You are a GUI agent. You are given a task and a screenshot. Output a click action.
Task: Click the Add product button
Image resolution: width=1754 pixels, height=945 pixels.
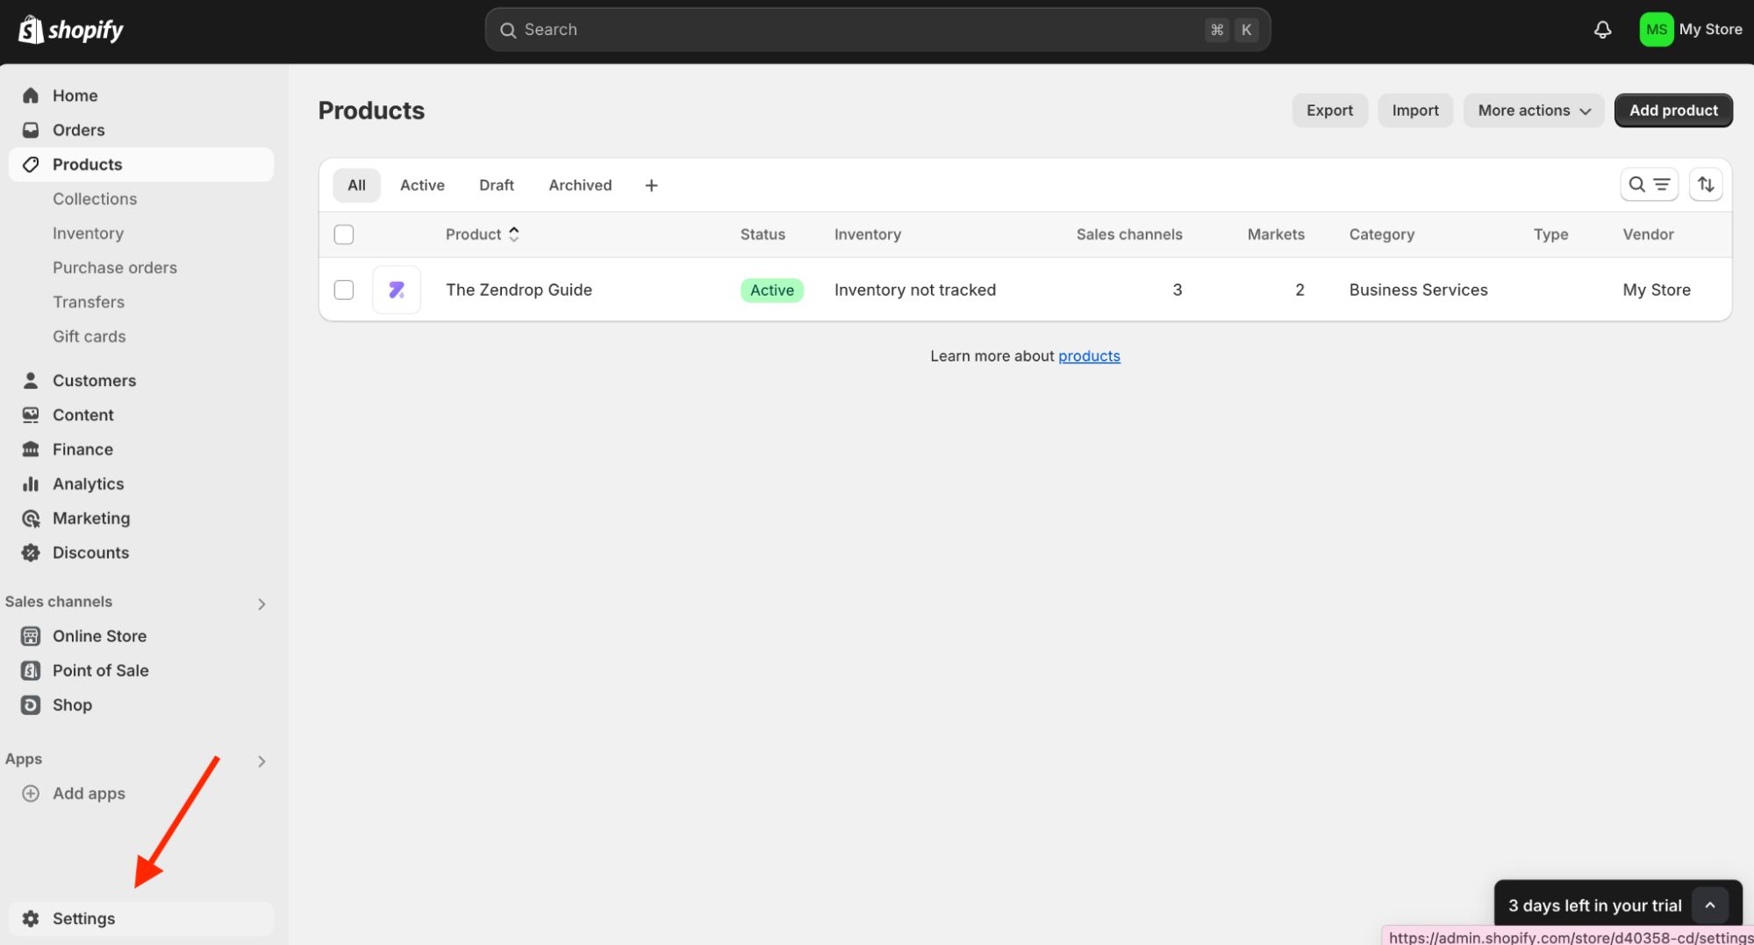[x=1672, y=110]
